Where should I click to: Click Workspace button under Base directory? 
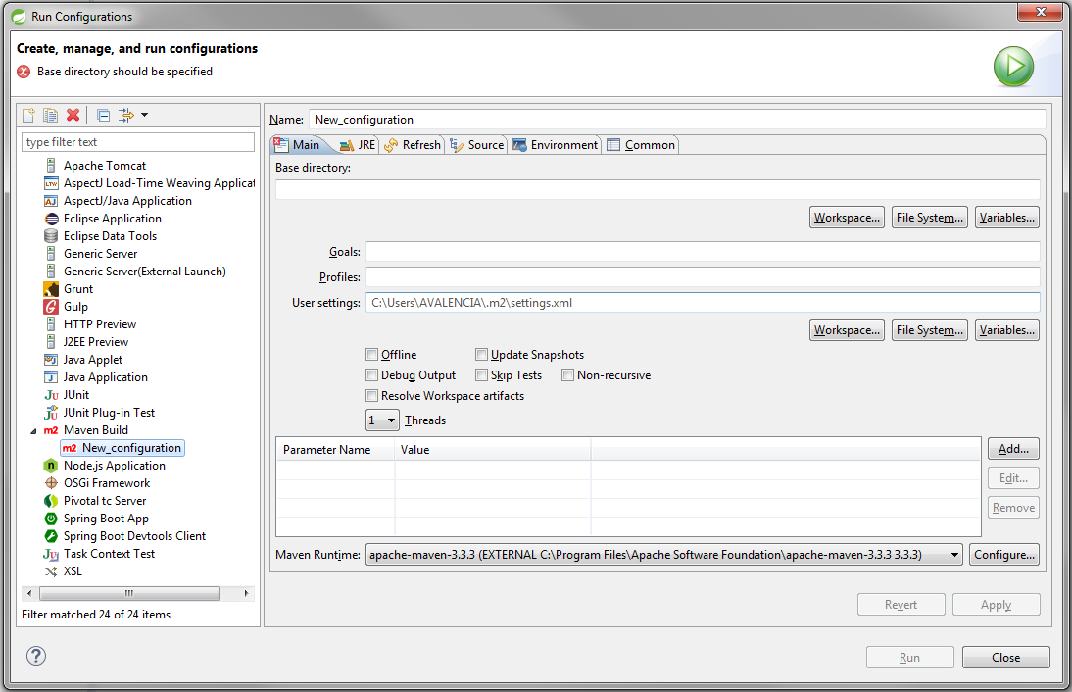(x=847, y=218)
